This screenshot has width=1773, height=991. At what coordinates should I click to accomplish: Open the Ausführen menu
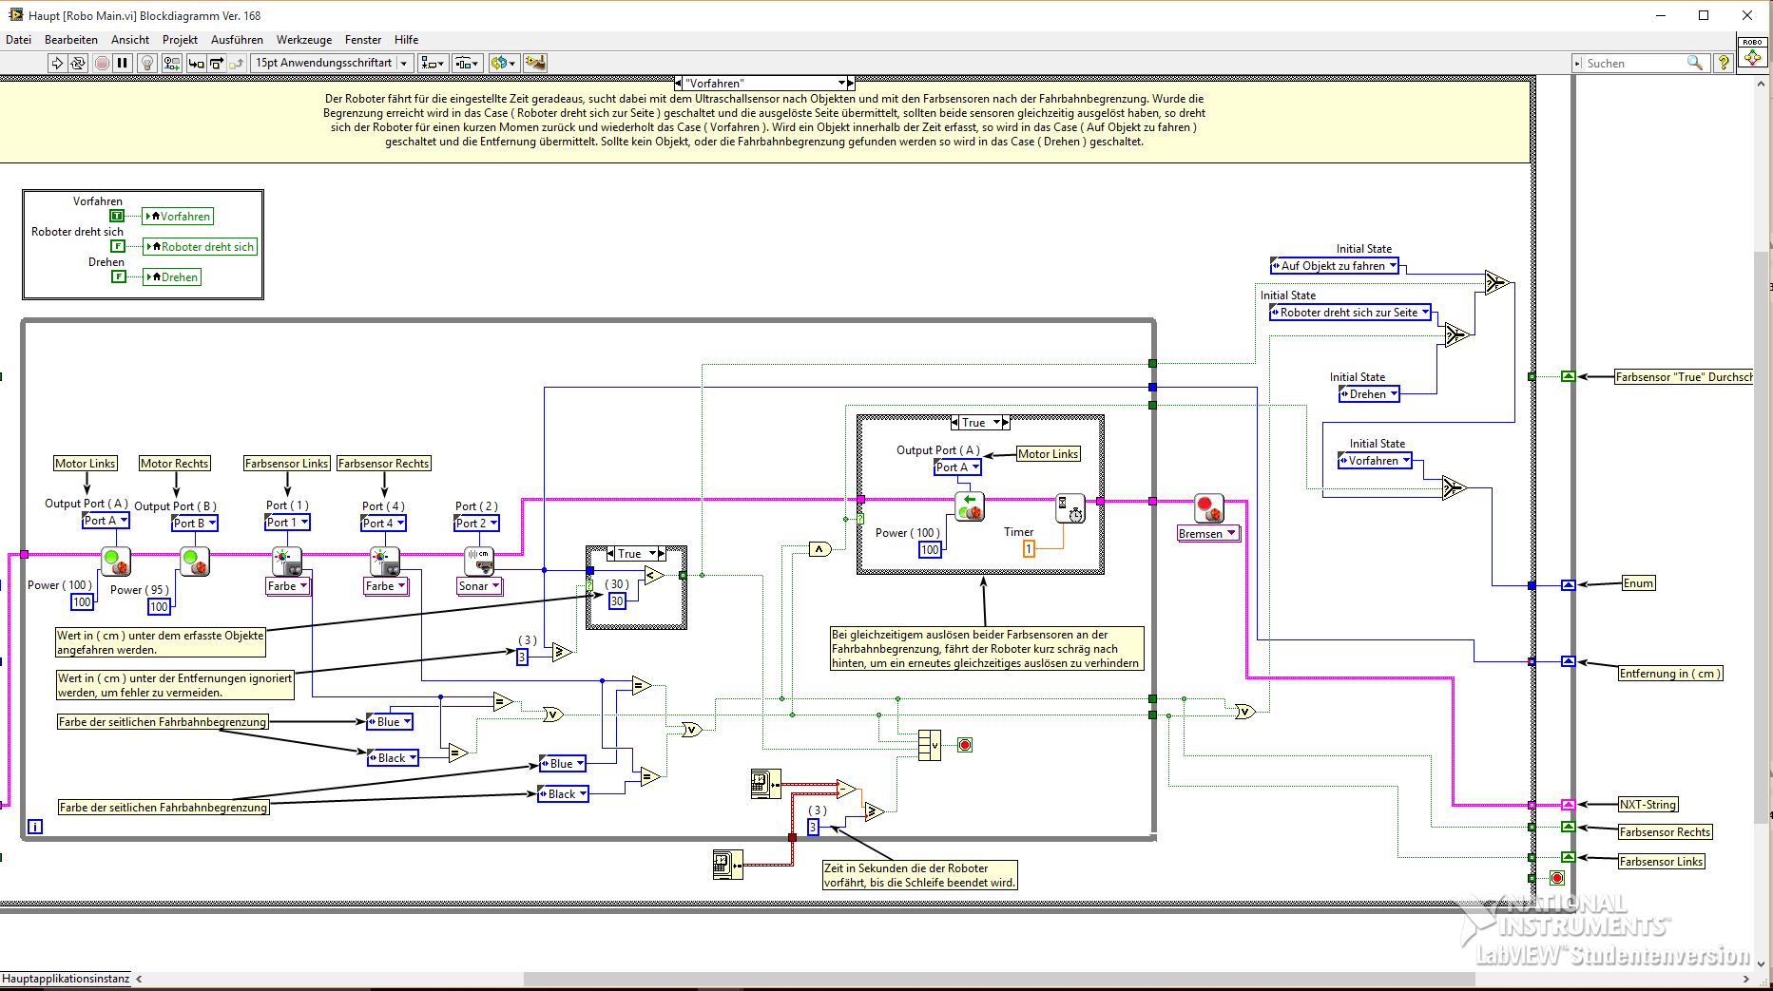coord(237,40)
